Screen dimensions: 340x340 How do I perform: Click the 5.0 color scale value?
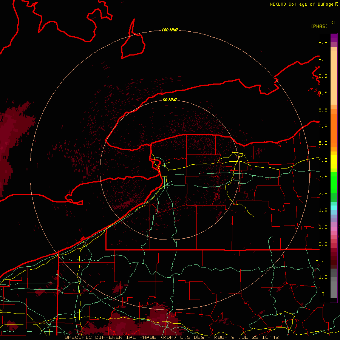323,143
